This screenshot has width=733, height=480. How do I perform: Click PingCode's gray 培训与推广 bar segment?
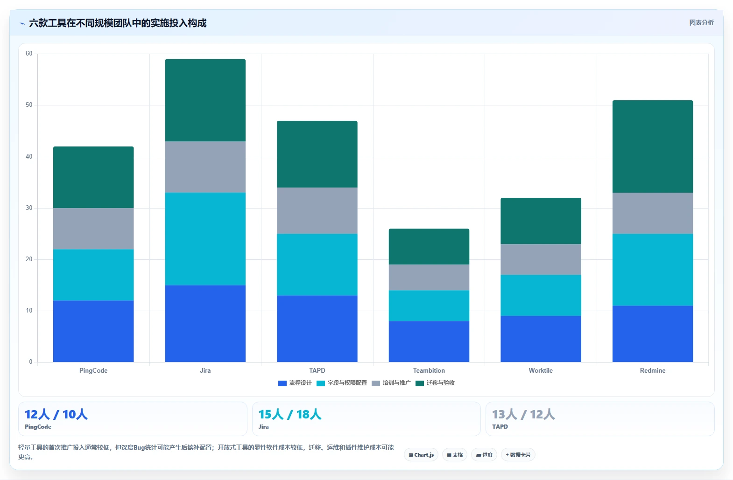(x=93, y=229)
